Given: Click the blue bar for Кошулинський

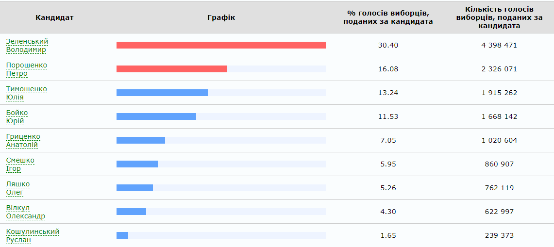Looking at the screenshot, I should pos(122,235).
